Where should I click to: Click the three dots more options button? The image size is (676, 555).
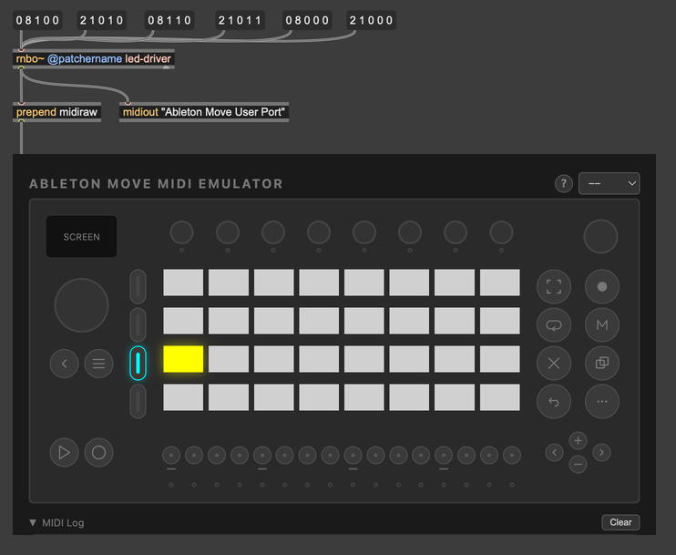pyautogui.click(x=601, y=401)
